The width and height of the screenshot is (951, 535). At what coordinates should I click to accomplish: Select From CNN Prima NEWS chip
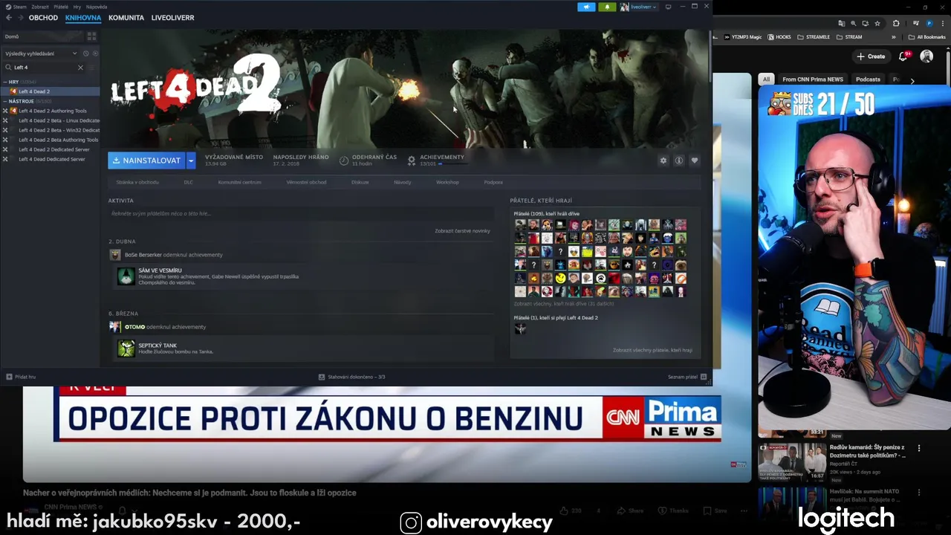(x=812, y=80)
